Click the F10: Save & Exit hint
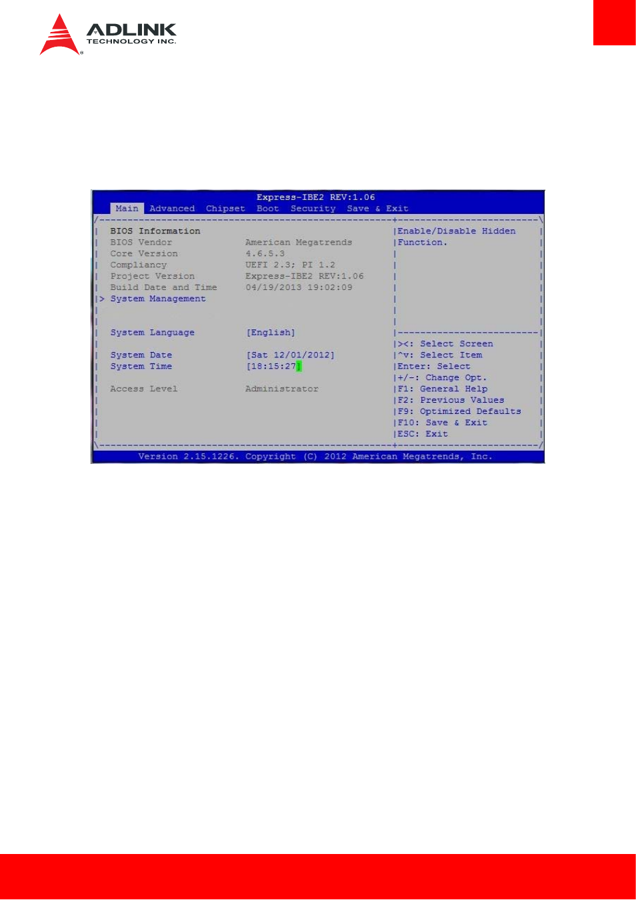The height and width of the screenshot is (900, 636). pos(443,423)
